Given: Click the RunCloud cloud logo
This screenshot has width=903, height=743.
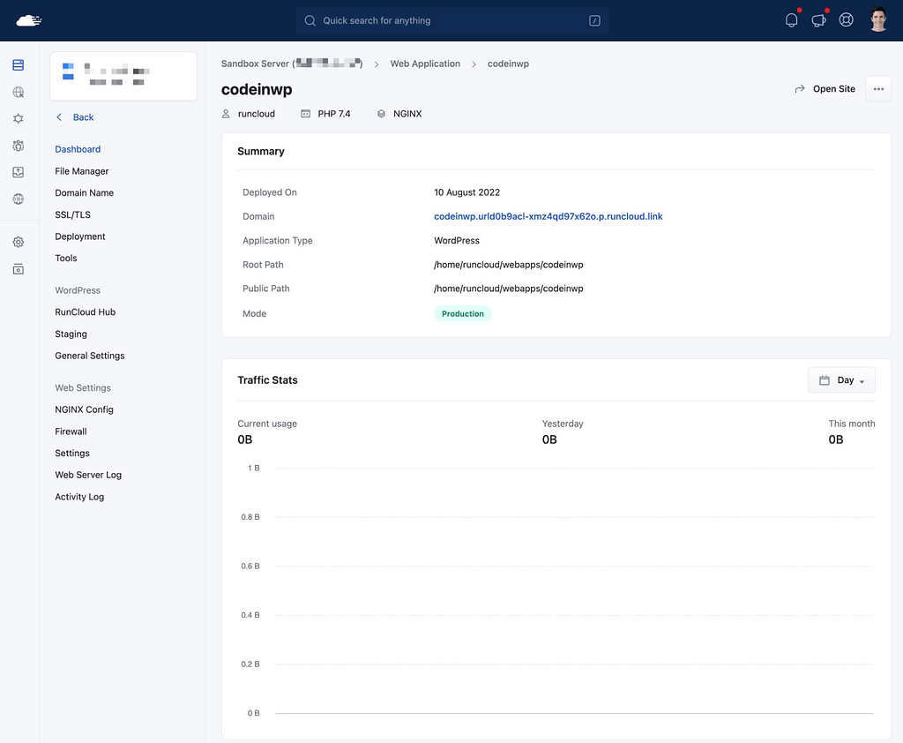Looking at the screenshot, I should click(x=27, y=19).
